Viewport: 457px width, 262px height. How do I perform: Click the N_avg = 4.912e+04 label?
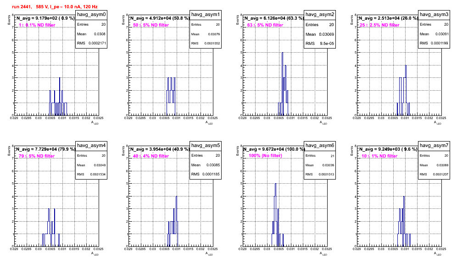point(159,18)
